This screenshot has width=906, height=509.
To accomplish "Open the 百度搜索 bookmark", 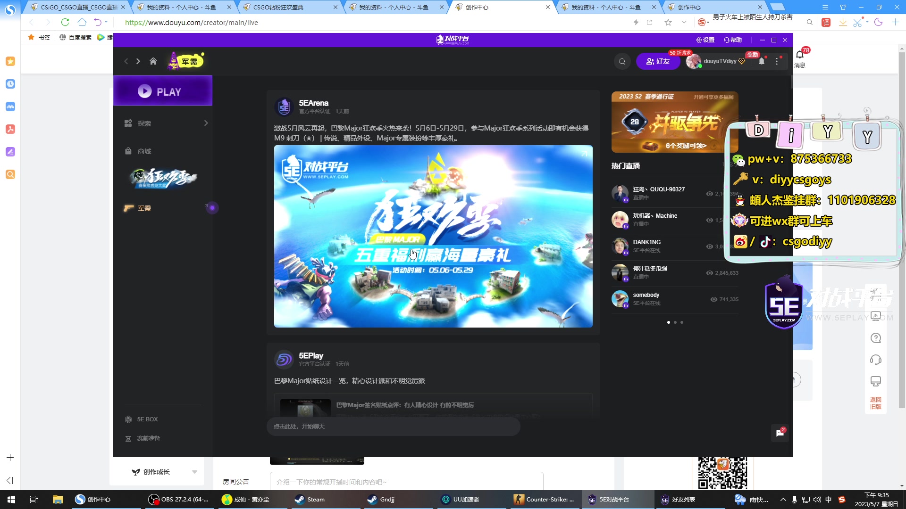I will pos(75,37).
